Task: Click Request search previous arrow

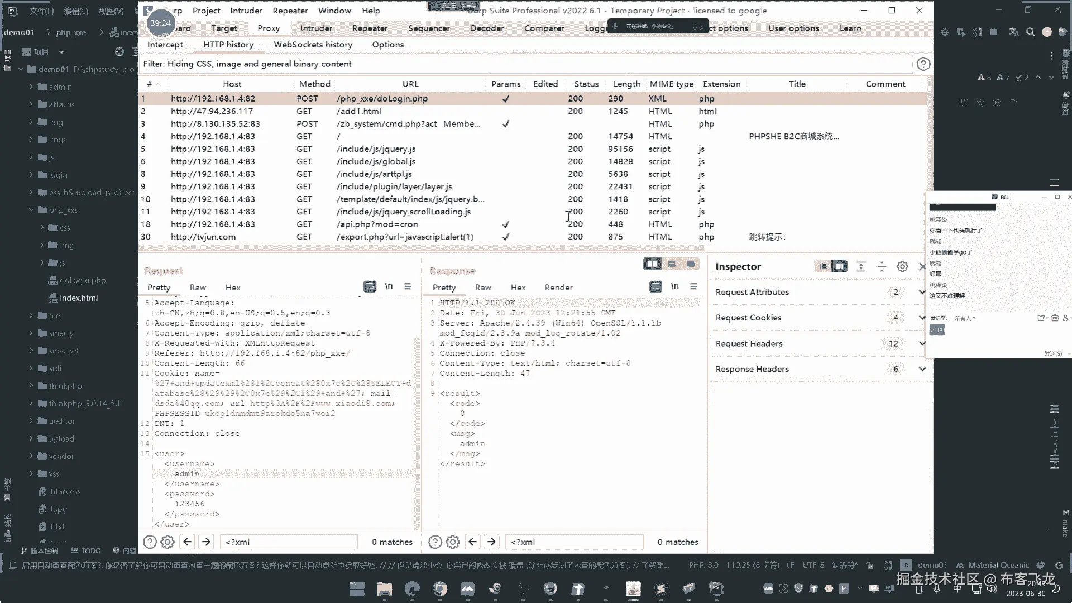Action: 188,542
